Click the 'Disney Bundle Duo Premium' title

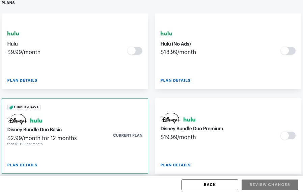coord(192,129)
